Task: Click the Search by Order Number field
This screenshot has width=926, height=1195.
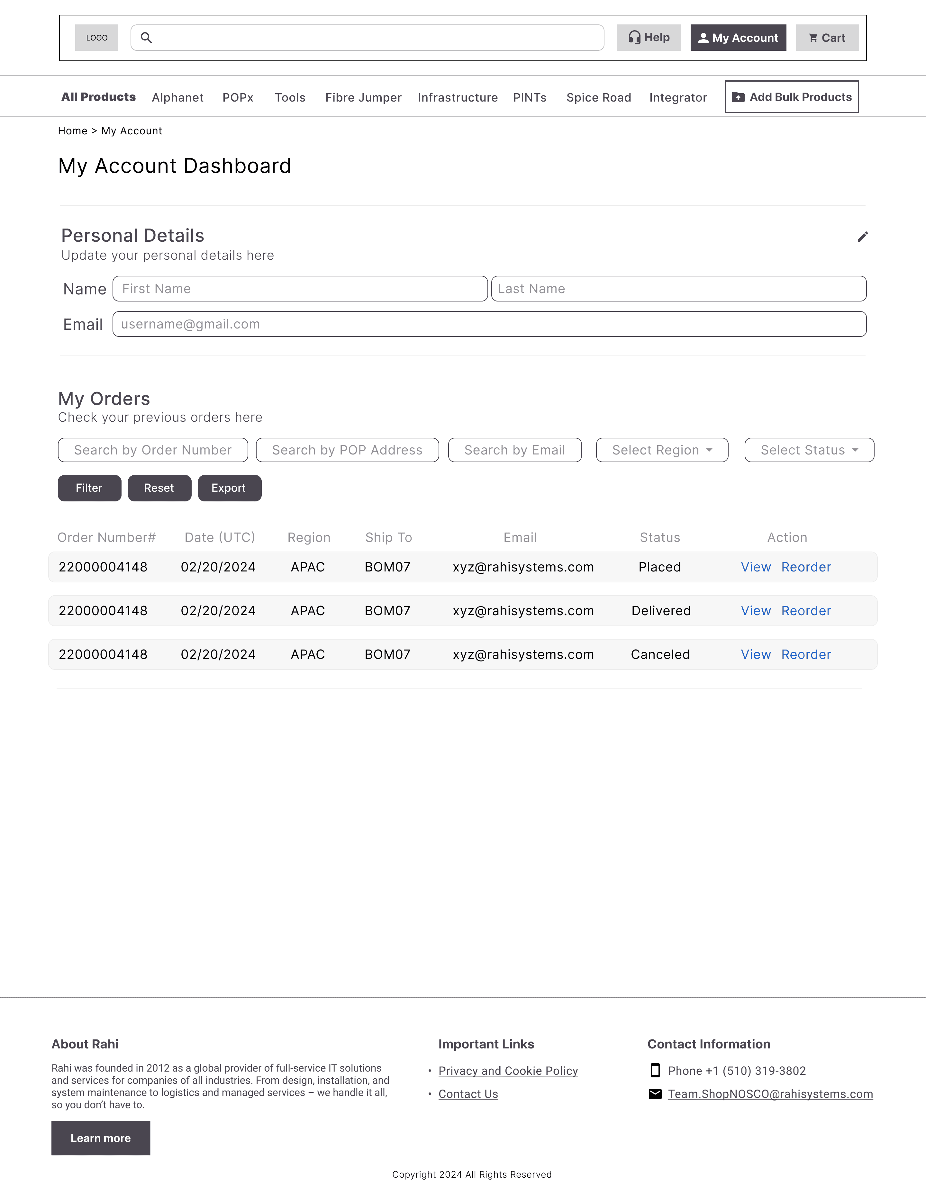Action: 153,450
